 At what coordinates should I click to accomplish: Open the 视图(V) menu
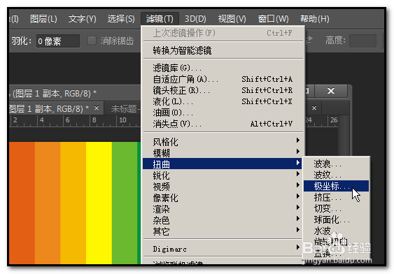pyautogui.click(x=232, y=19)
